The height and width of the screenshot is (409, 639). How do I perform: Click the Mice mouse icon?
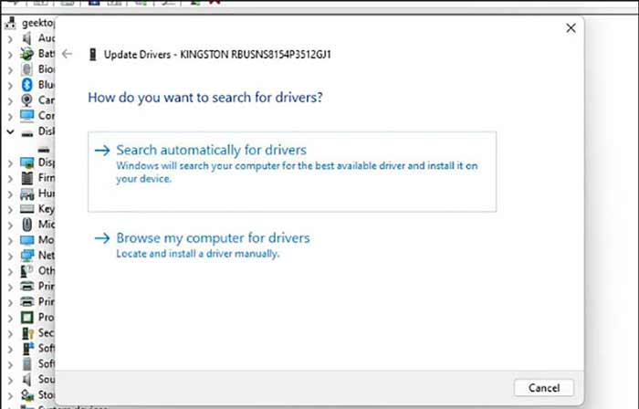26,225
